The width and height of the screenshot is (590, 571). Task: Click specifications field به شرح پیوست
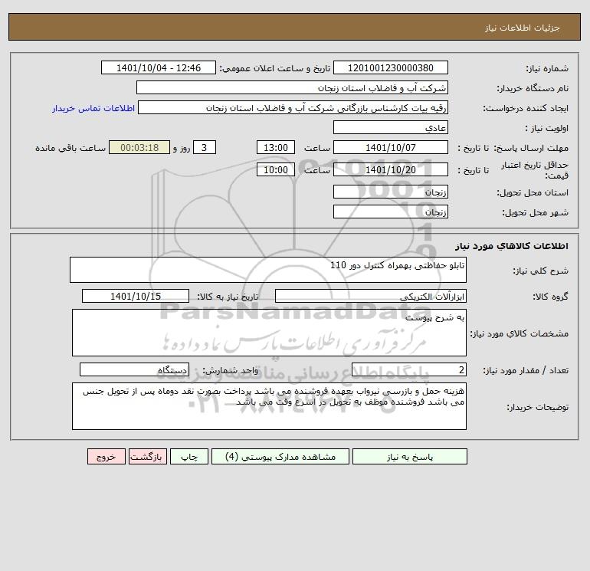(269, 333)
